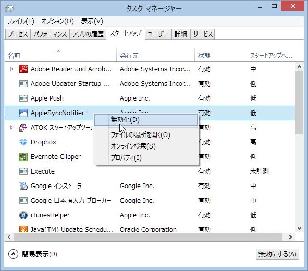Click the Execute row icon

[x=23, y=171]
